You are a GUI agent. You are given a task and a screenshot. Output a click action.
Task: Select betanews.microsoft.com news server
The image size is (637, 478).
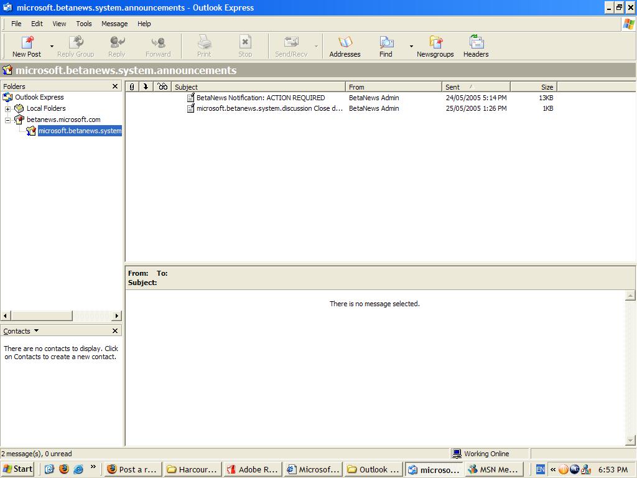(x=63, y=119)
